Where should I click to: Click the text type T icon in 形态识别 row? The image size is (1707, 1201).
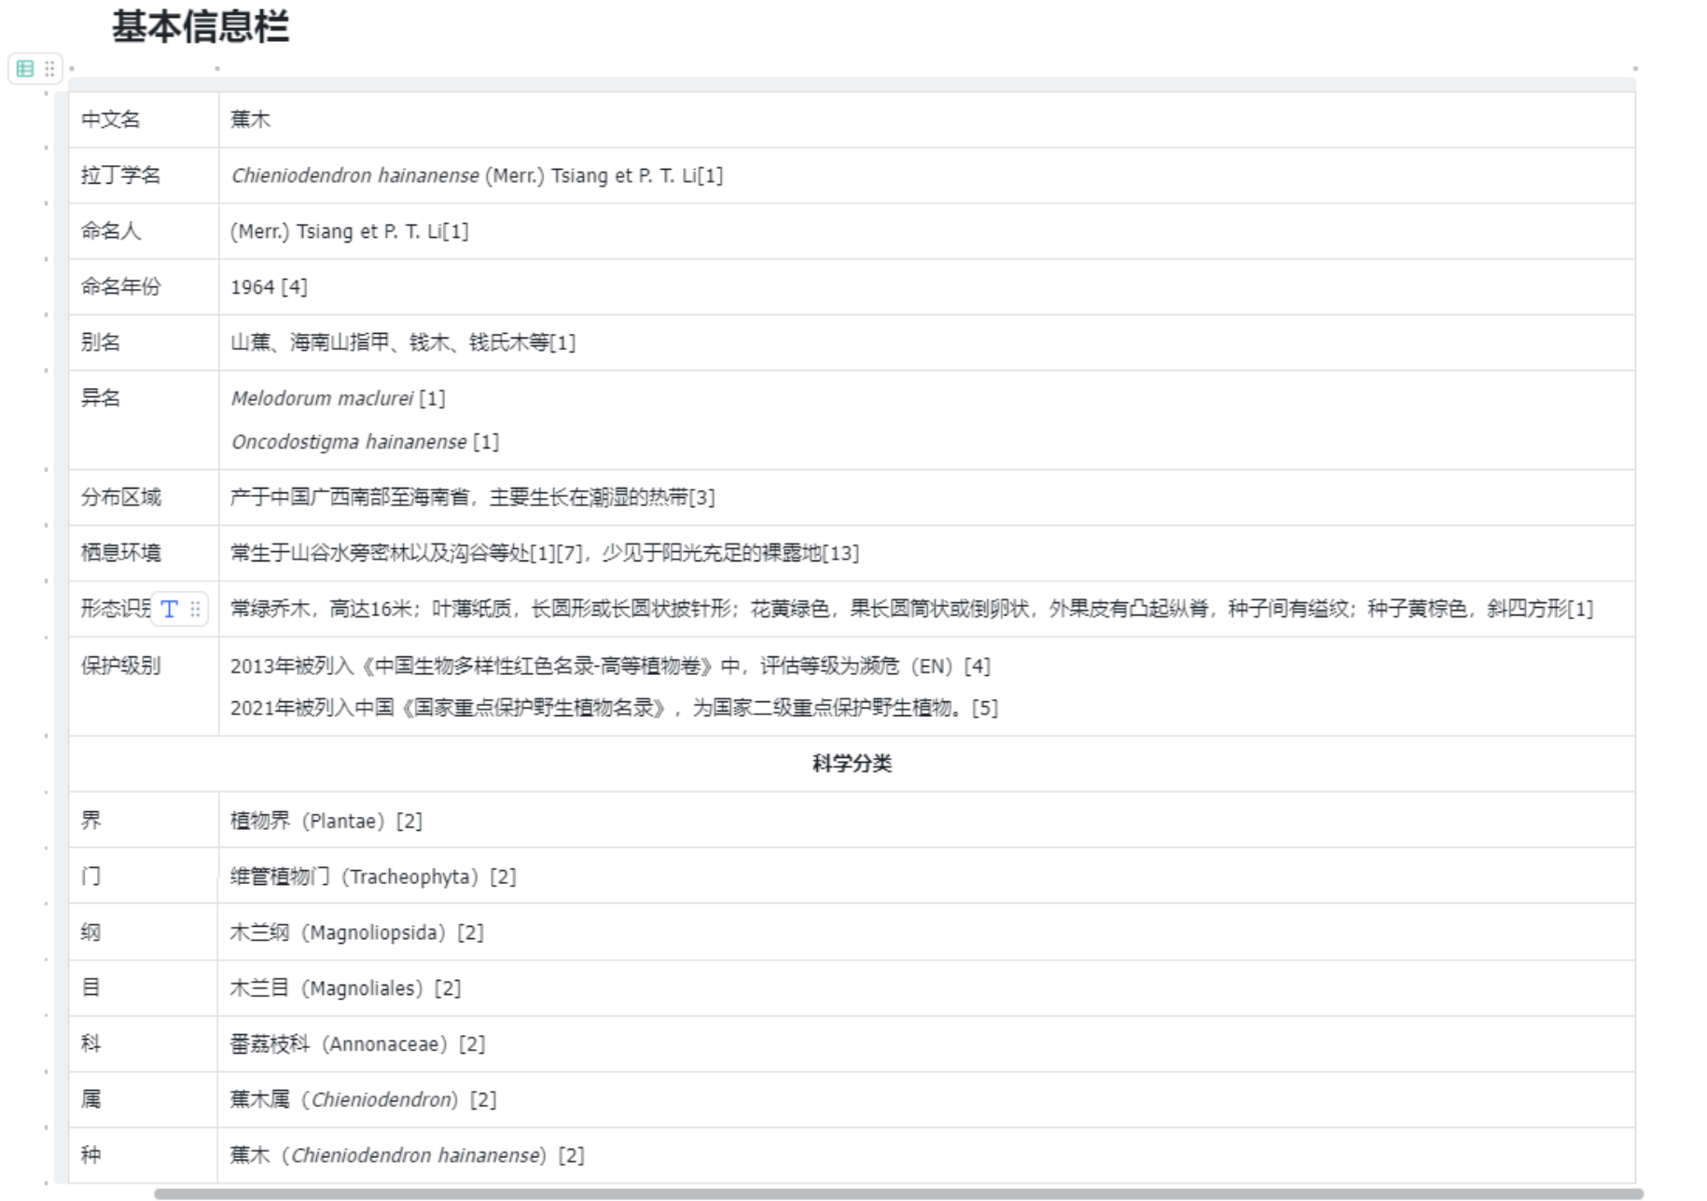tap(170, 609)
